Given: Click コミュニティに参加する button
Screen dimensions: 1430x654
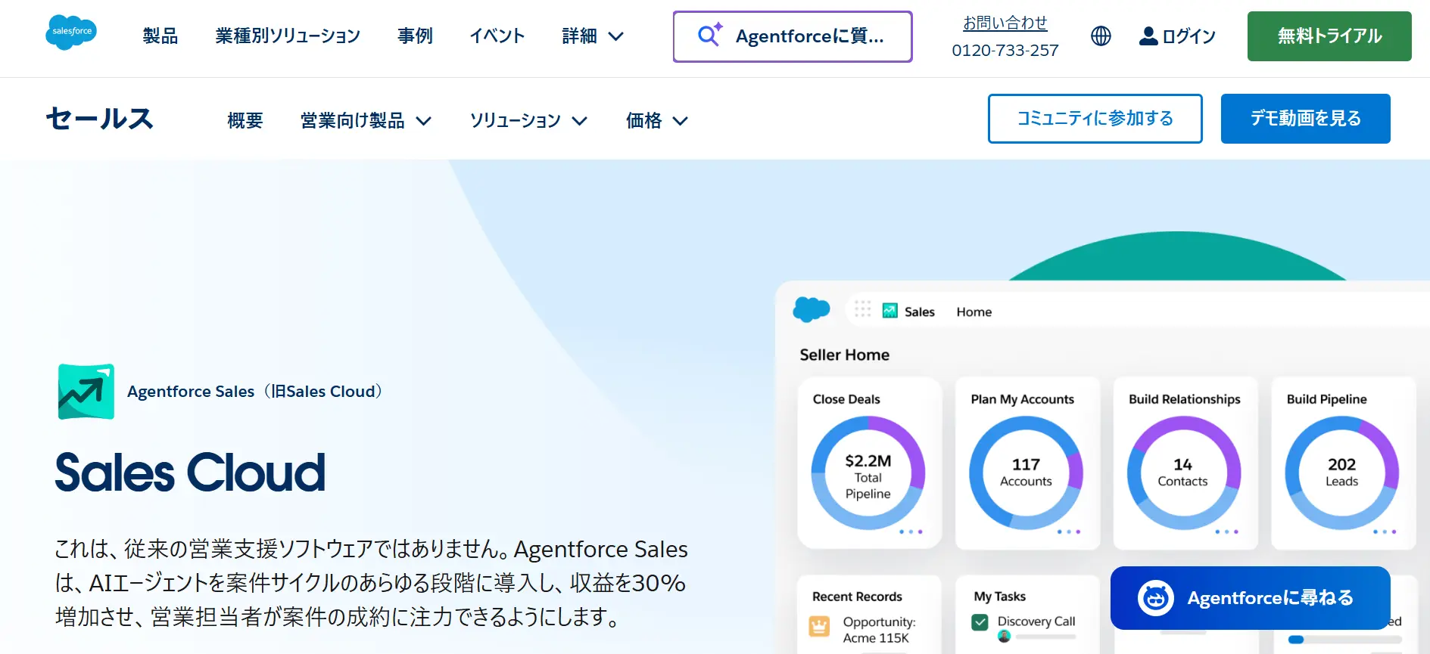Looking at the screenshot, I should click(1095, 119).
